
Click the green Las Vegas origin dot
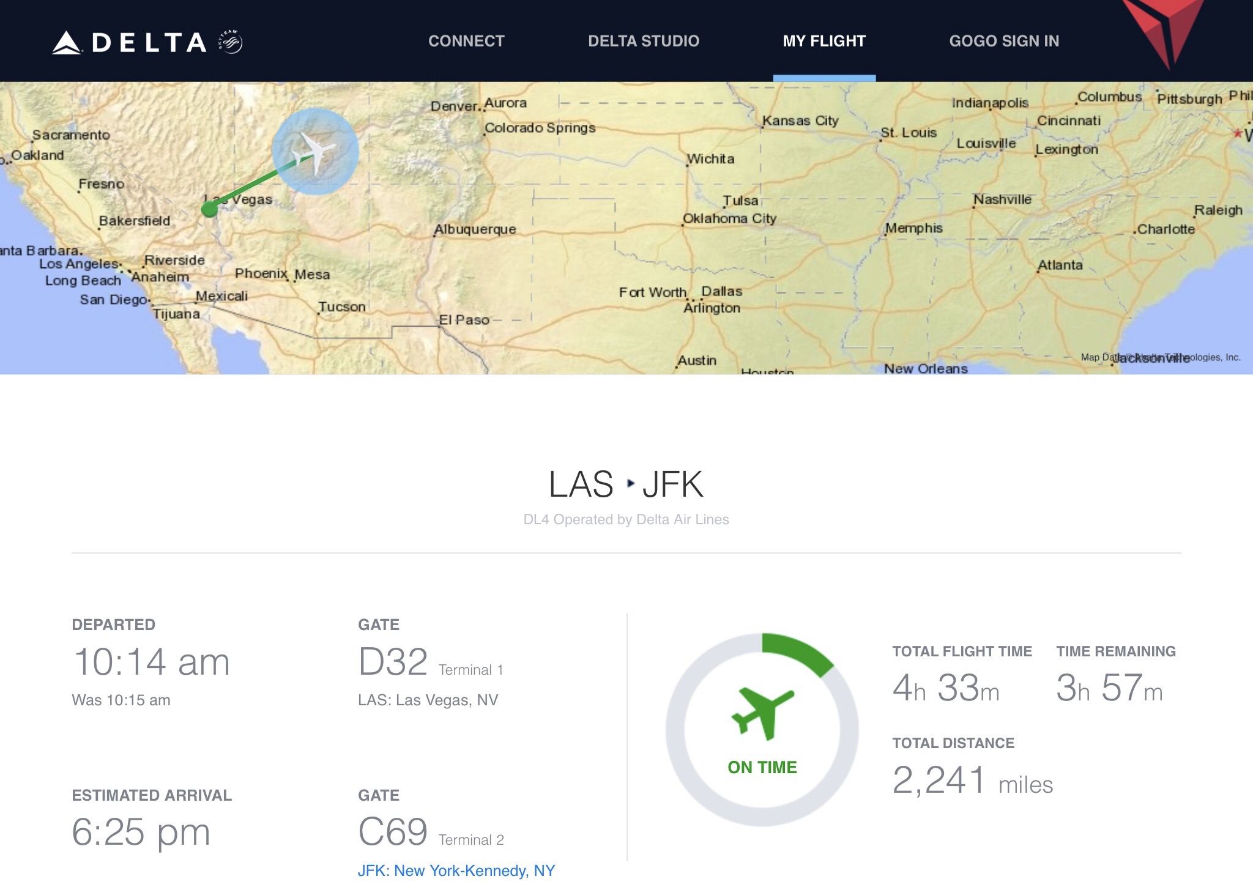(209, 210)
